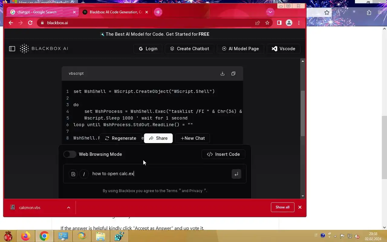Click scrollbar down arrow in Blackbox page

click(303, 196)
